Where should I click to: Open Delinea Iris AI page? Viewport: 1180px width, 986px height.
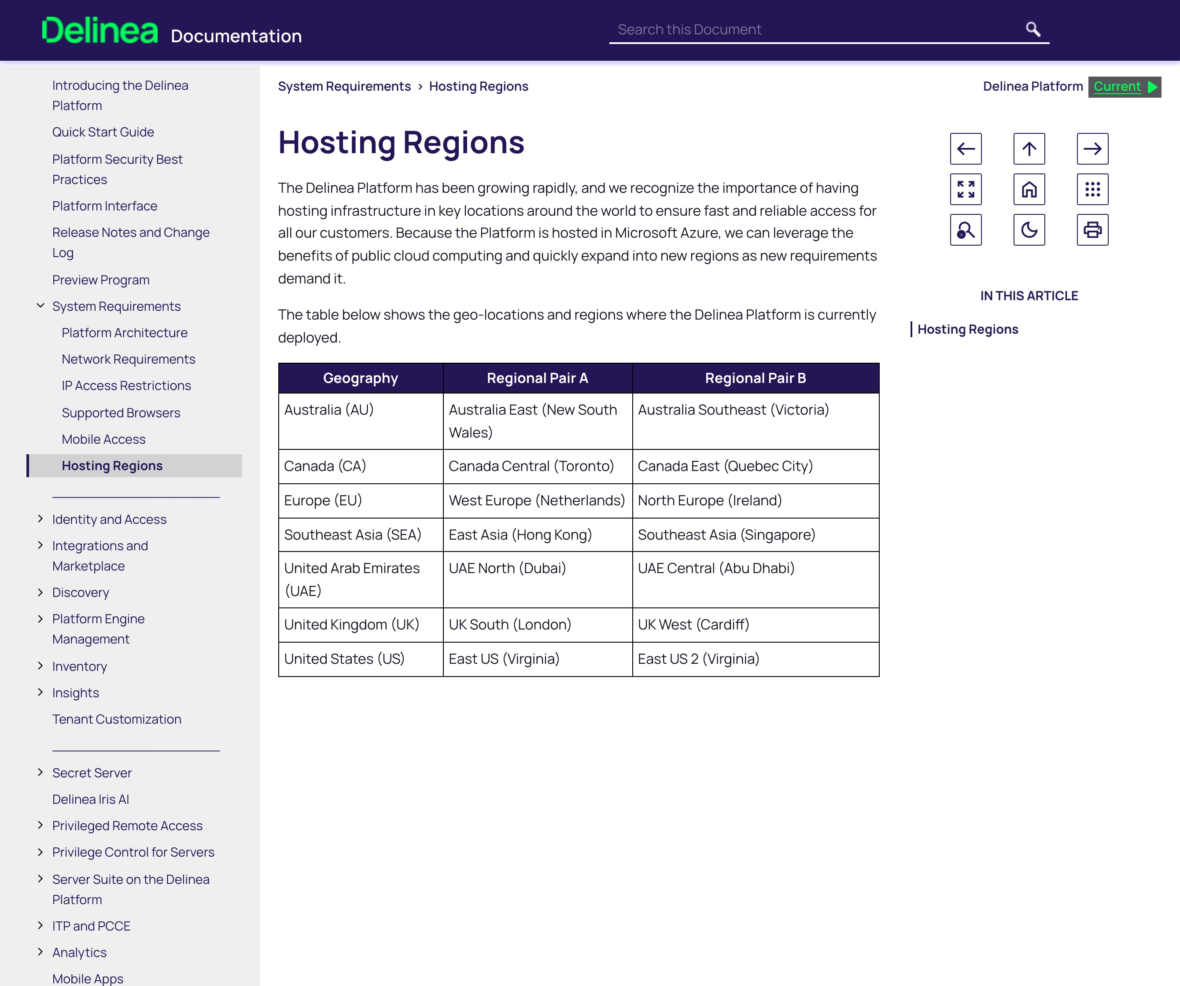coord(91,799)
